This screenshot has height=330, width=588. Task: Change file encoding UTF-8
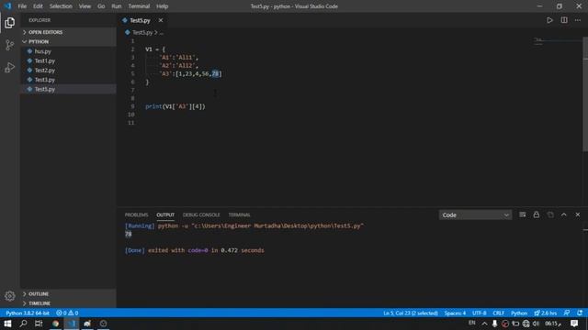coord(480,313)
